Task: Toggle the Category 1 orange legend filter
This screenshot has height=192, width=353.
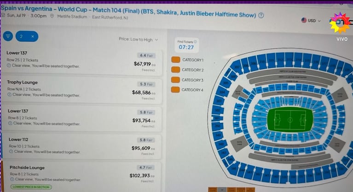Action: point(176,60)
